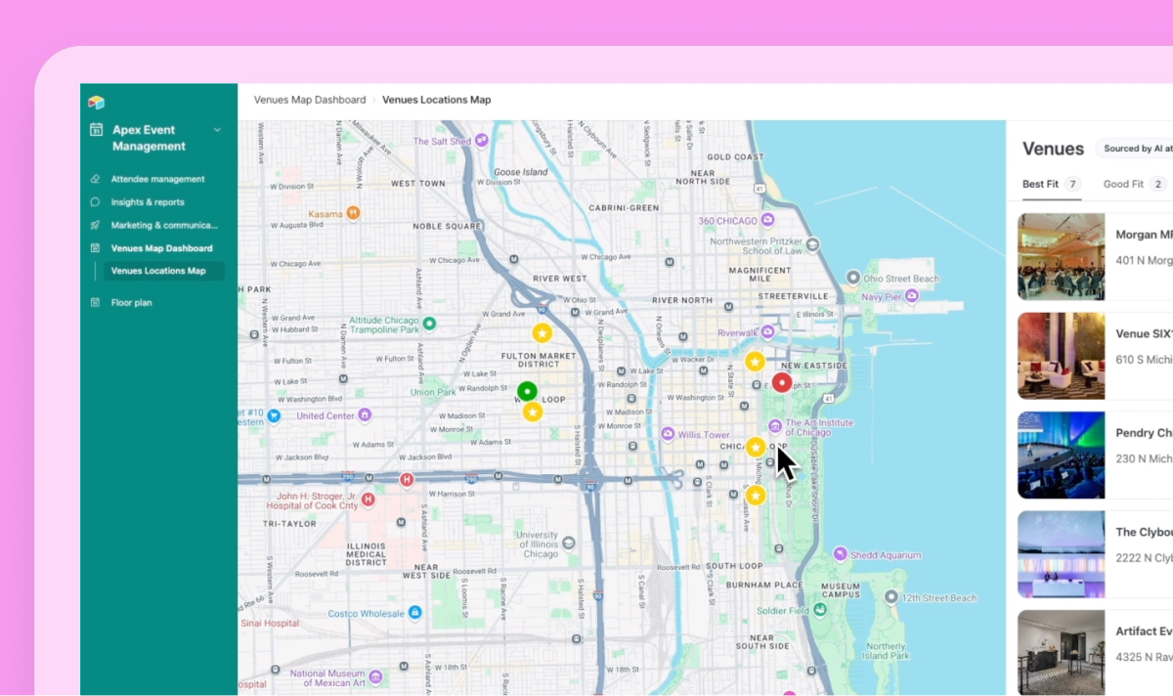Click the 360 CHICAGO map marker
Image resolution: width=1173 pixels, height=696 pixels.
[768, 220]
